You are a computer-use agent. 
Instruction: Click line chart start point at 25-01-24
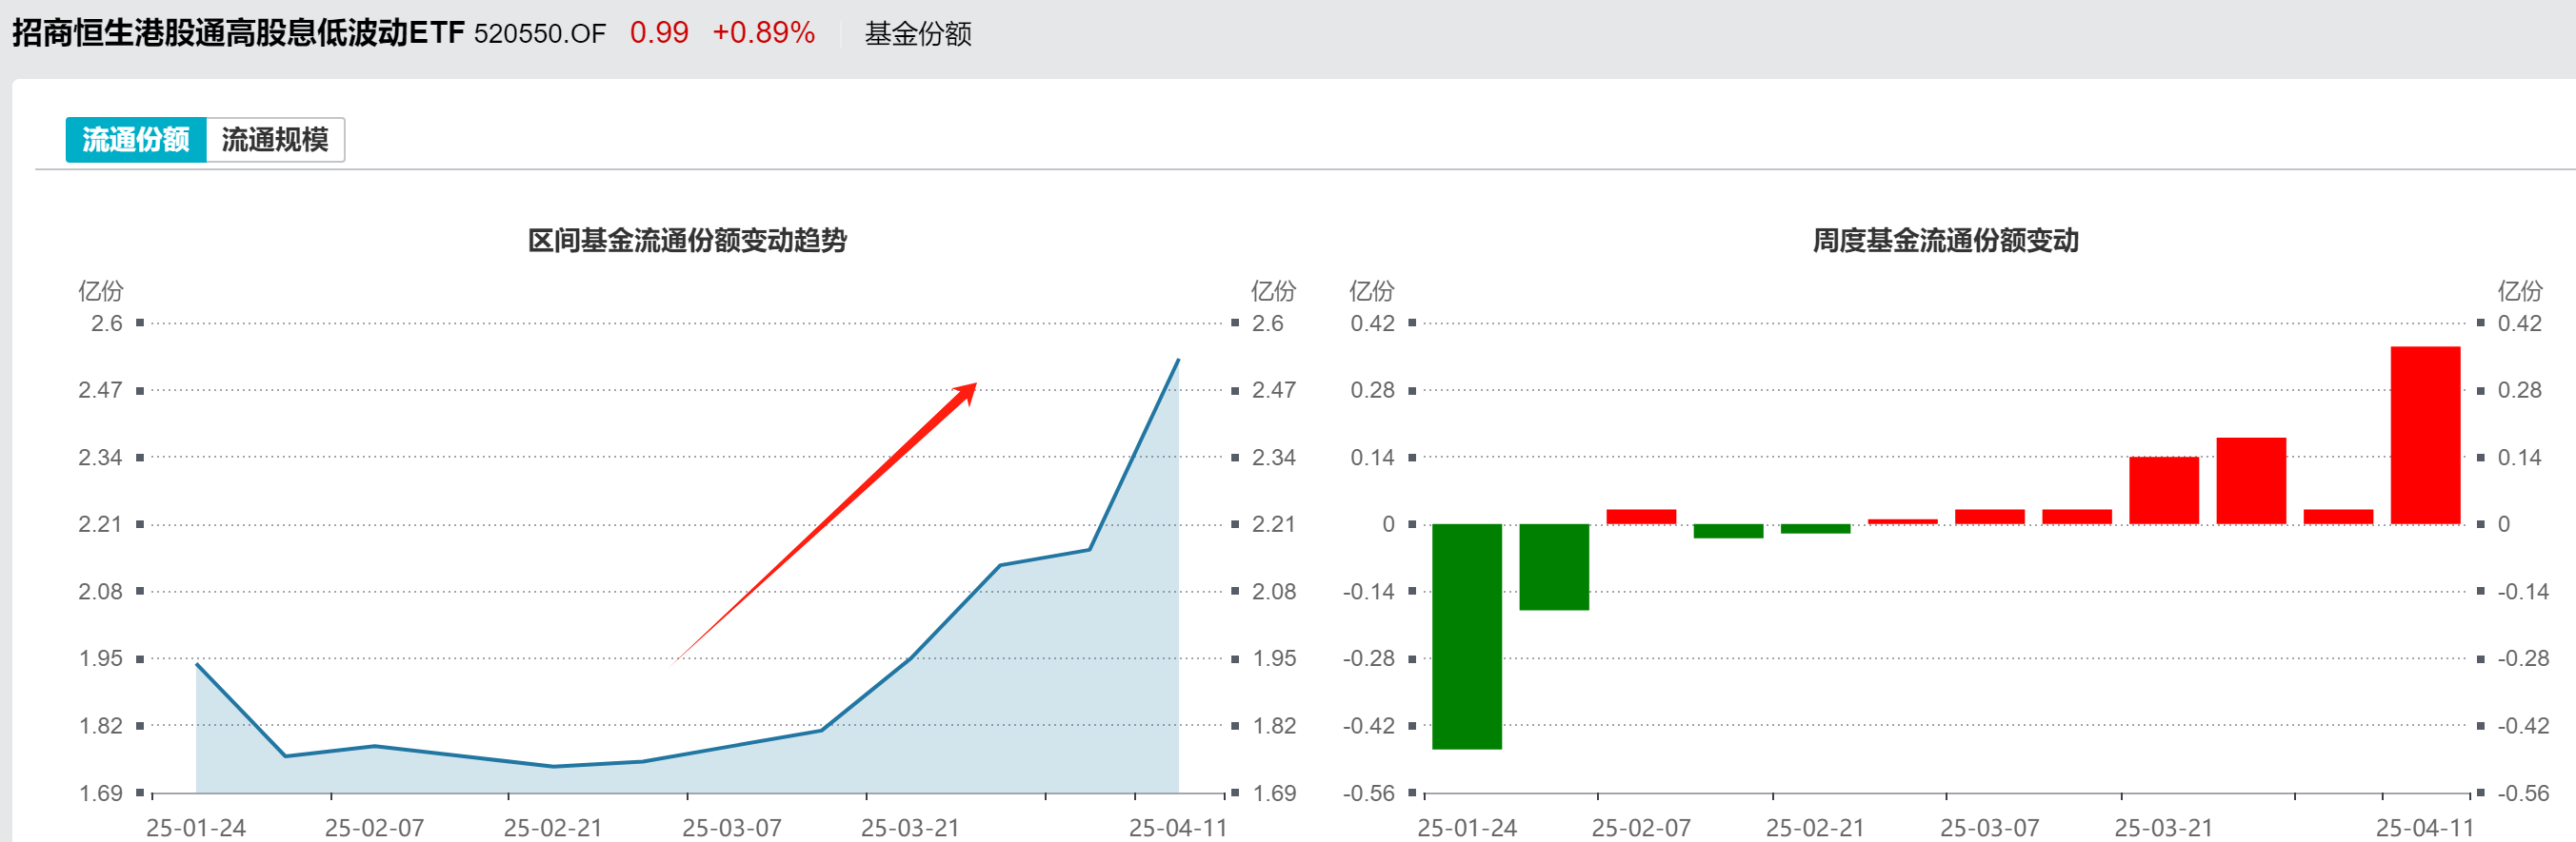[x=197, y=664]
